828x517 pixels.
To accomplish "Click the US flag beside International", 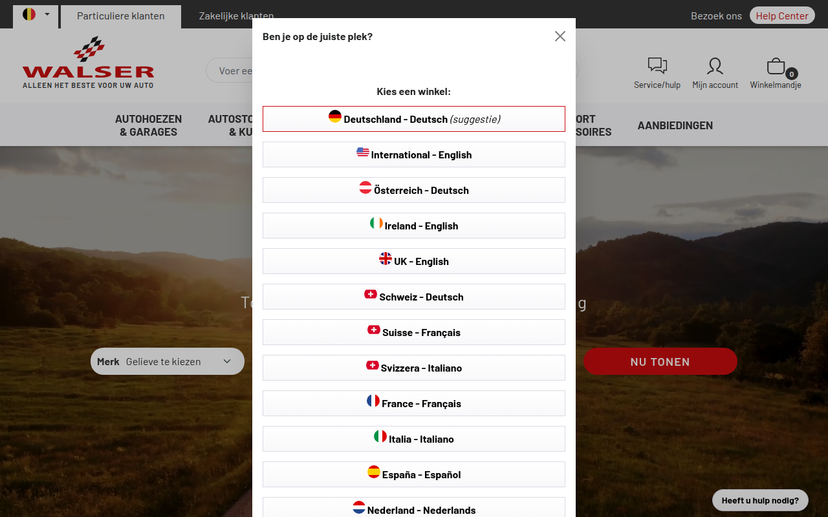I will click(x=363, y=152).
